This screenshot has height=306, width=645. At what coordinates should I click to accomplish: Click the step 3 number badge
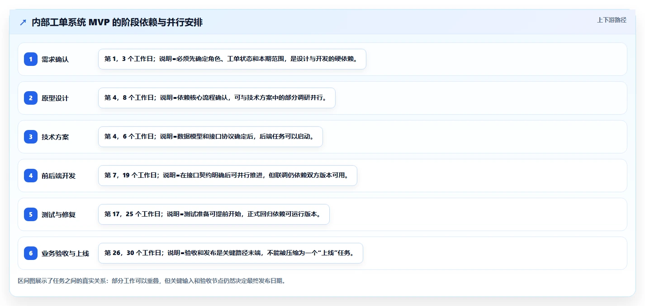pyautogui.click(x=31, y=137)
